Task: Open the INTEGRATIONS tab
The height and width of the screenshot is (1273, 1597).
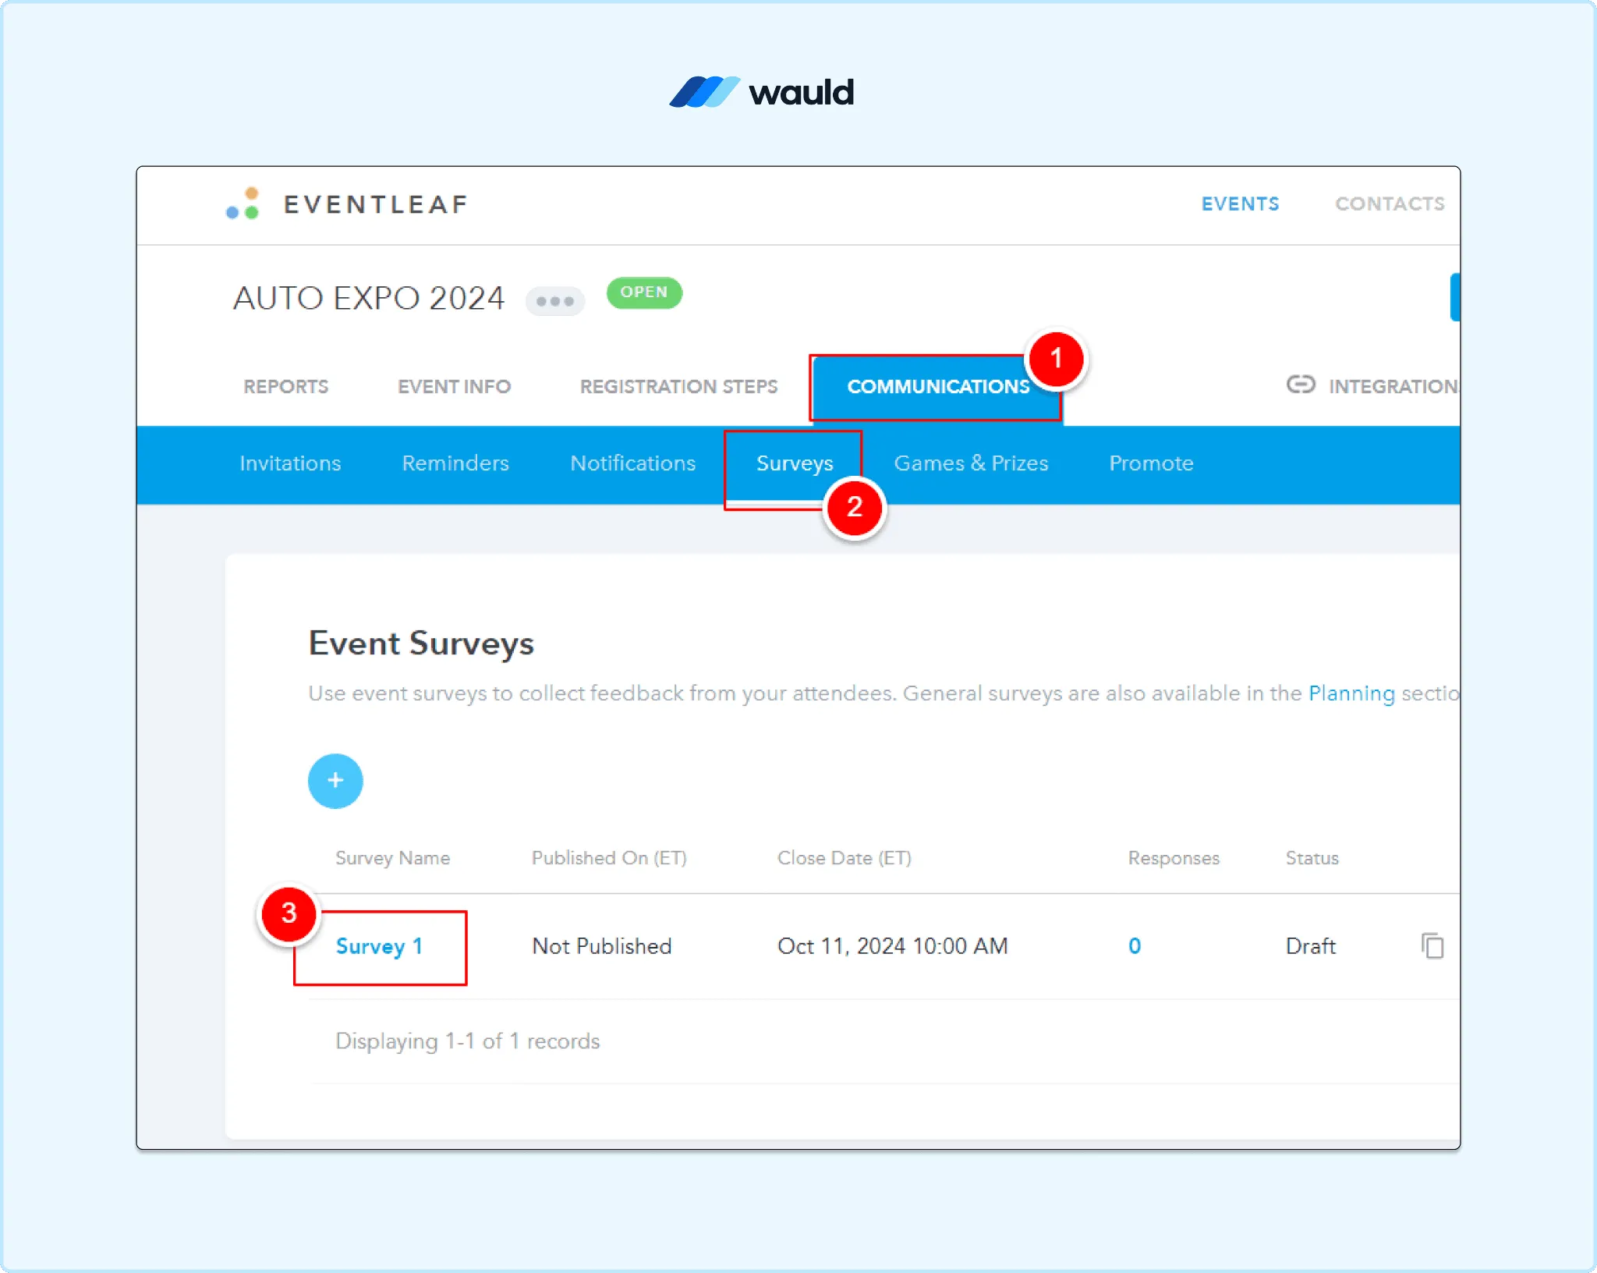Action: (x=1394, y=387)
